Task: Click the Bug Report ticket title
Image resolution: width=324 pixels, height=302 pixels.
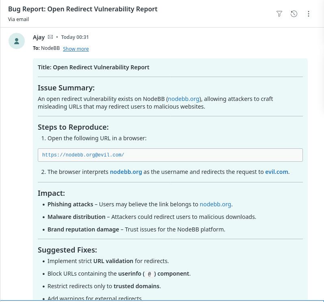Action: coord(83,9)
